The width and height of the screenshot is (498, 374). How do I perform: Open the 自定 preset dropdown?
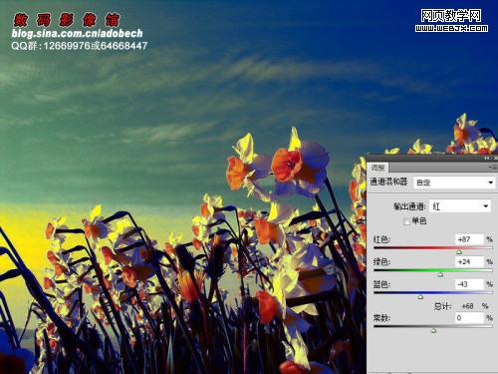click(x=454, y=183)
